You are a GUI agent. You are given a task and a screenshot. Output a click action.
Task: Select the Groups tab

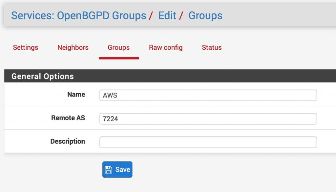click(x=118, y=47)
